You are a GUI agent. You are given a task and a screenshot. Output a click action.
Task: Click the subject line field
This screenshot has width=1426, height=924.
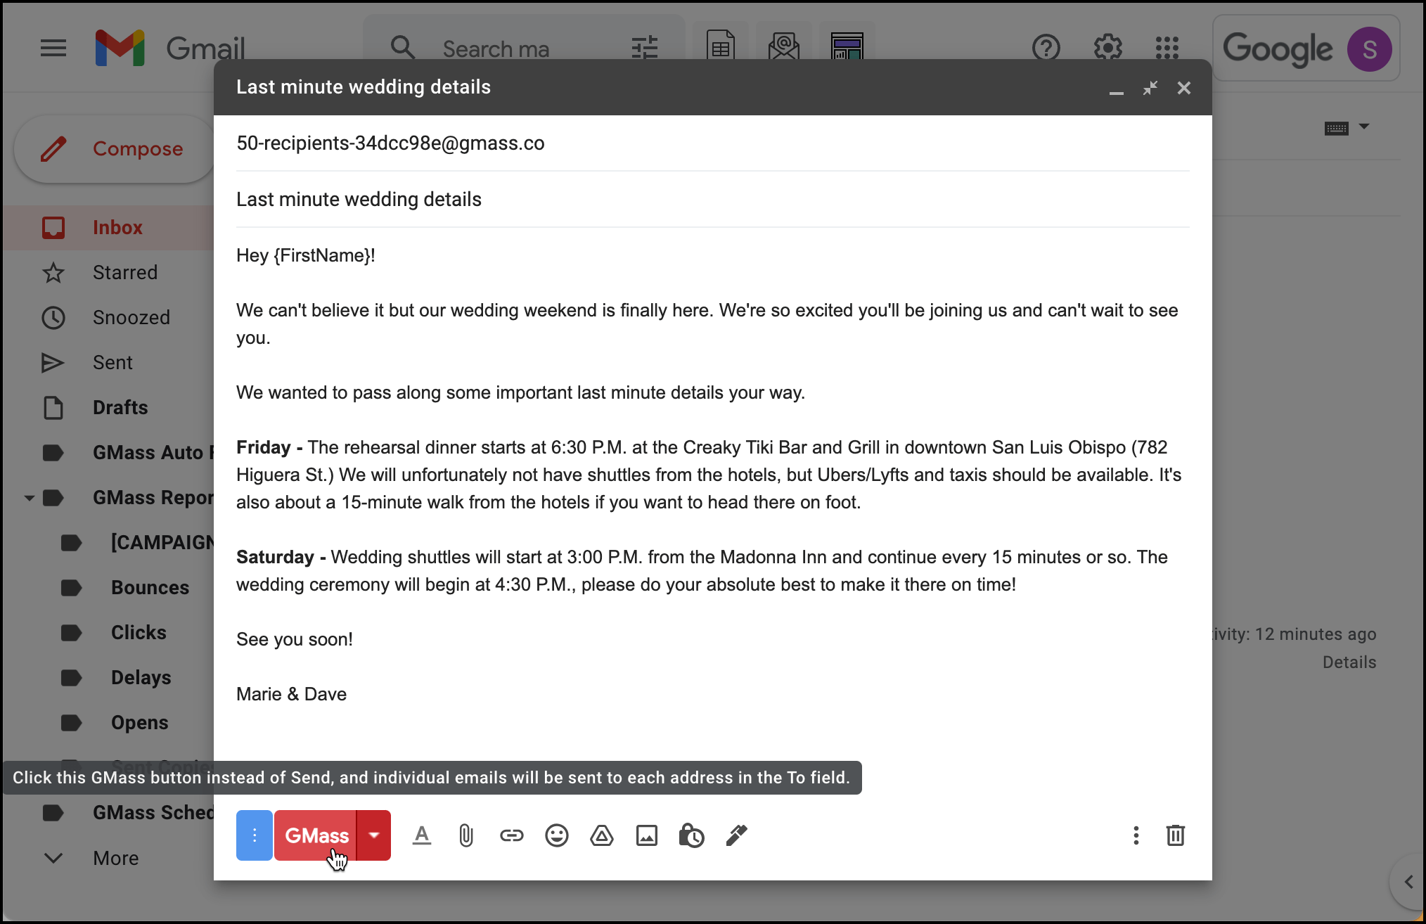click(713, 200)
